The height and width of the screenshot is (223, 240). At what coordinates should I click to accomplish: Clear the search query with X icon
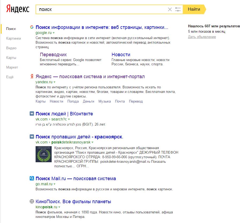click(170, 9)
